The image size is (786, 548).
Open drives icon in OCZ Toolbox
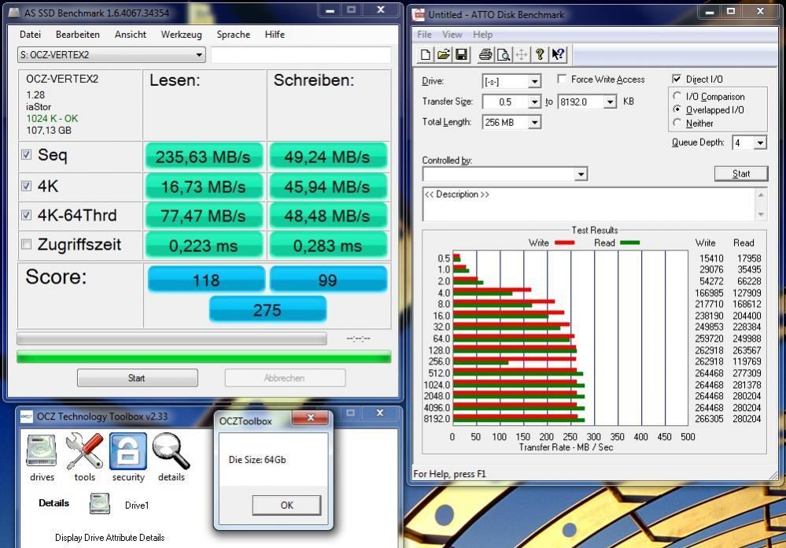[42, 451]
